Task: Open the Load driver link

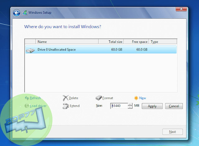Action: tap(38, 106)
